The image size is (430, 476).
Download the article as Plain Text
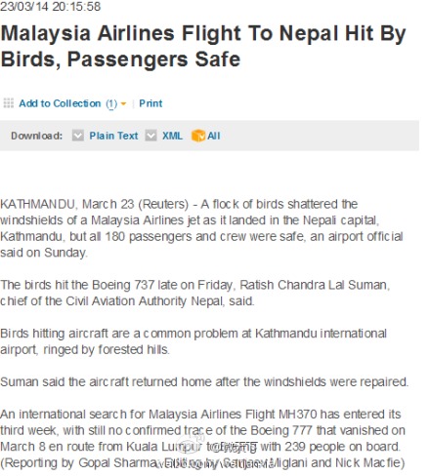(x=113, y=136)
